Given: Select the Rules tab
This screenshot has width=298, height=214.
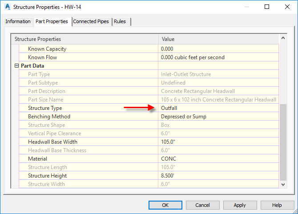Looking at the screenshot, I should click(120, 21).
